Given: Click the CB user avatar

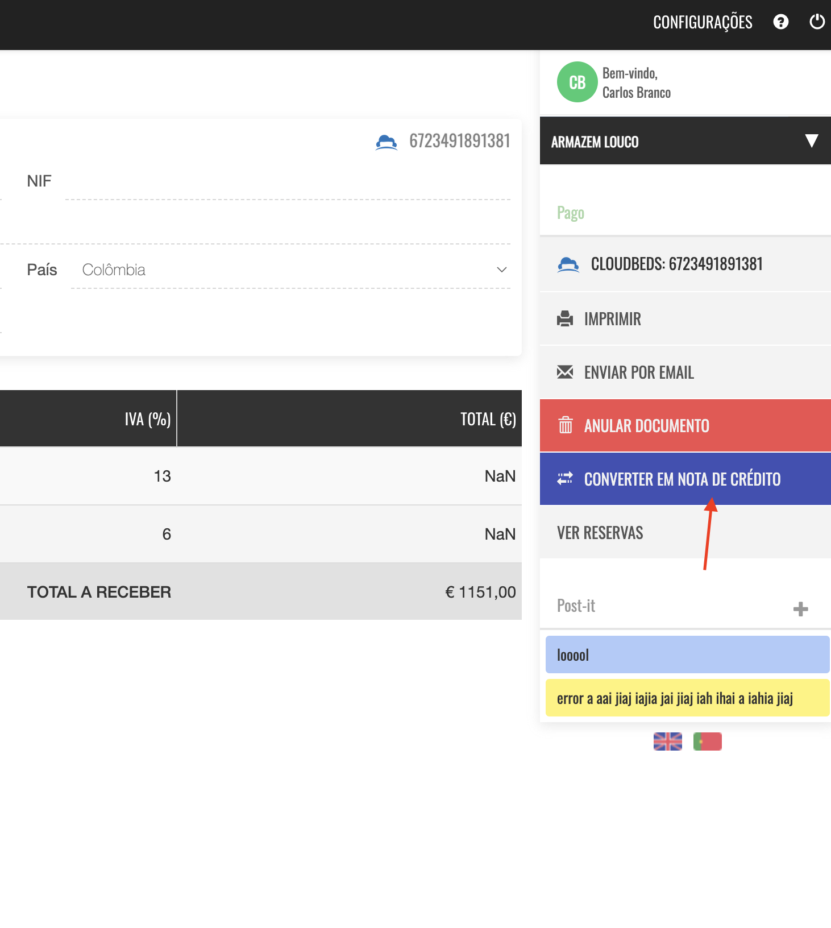Looking at the screenshot, I should click(x=577, y=82).
